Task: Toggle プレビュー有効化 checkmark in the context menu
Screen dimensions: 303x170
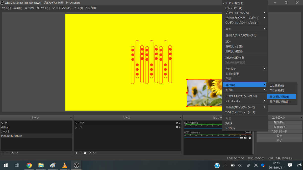Action: [x=245, y=3]
